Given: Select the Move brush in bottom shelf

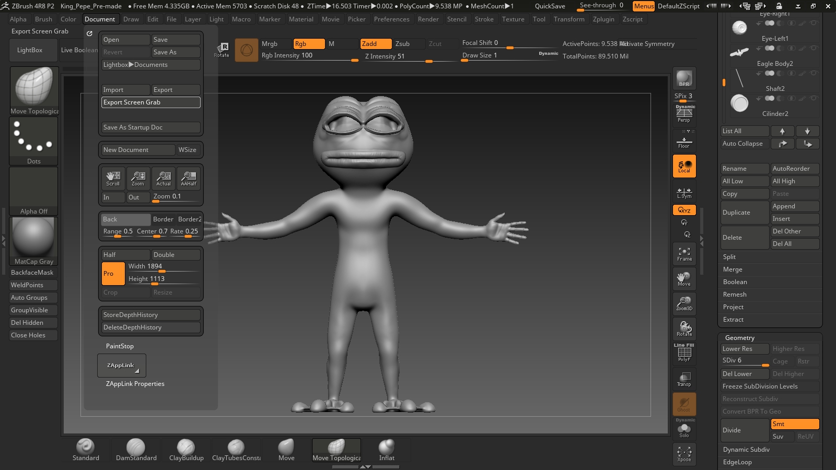Looking at the screenshot, I should [286, 450].
